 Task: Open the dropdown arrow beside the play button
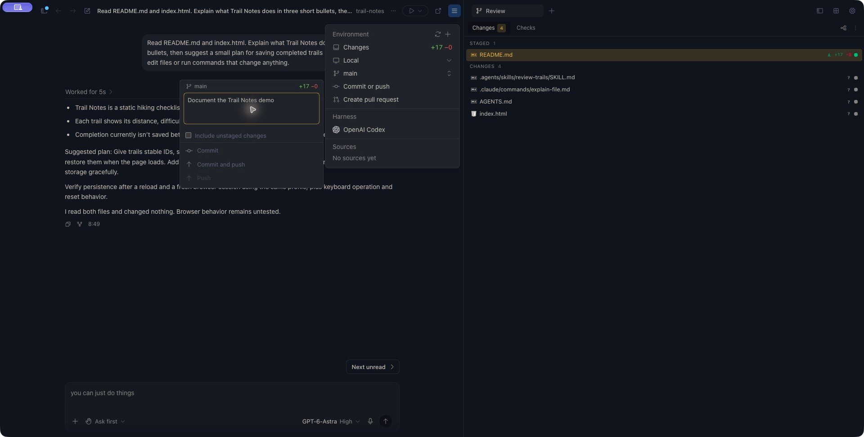point(420,11)
